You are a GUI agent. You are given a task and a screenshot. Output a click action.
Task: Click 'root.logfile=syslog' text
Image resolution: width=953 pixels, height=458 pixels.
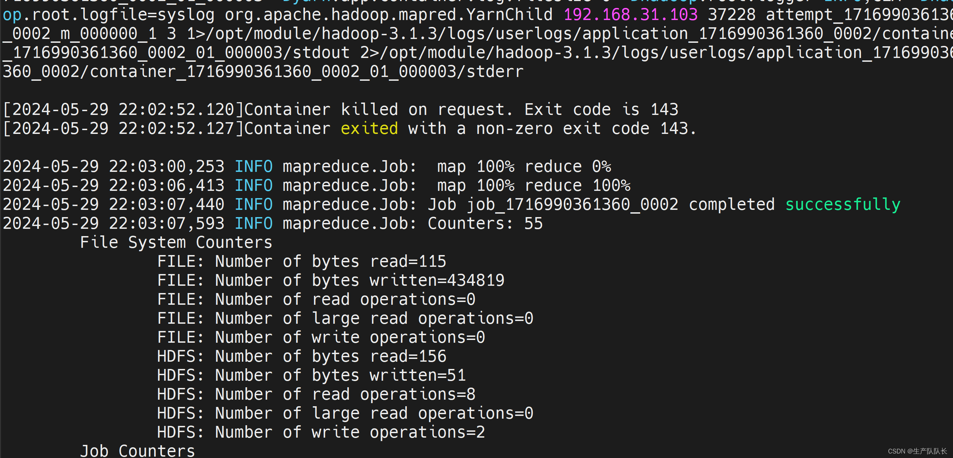(x=123, y=15)
